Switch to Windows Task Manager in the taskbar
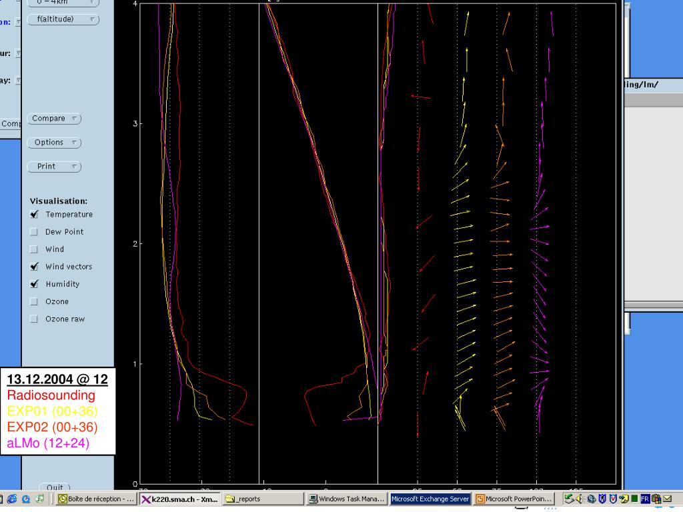Screen dimensions: 683x512 point(346,499)
